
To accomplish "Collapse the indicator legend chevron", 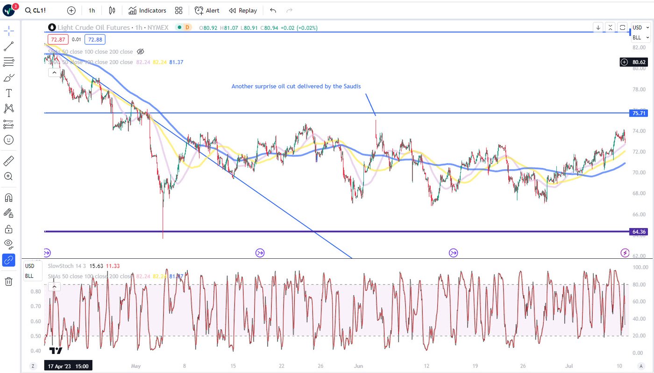I will (x=54, y=72).
